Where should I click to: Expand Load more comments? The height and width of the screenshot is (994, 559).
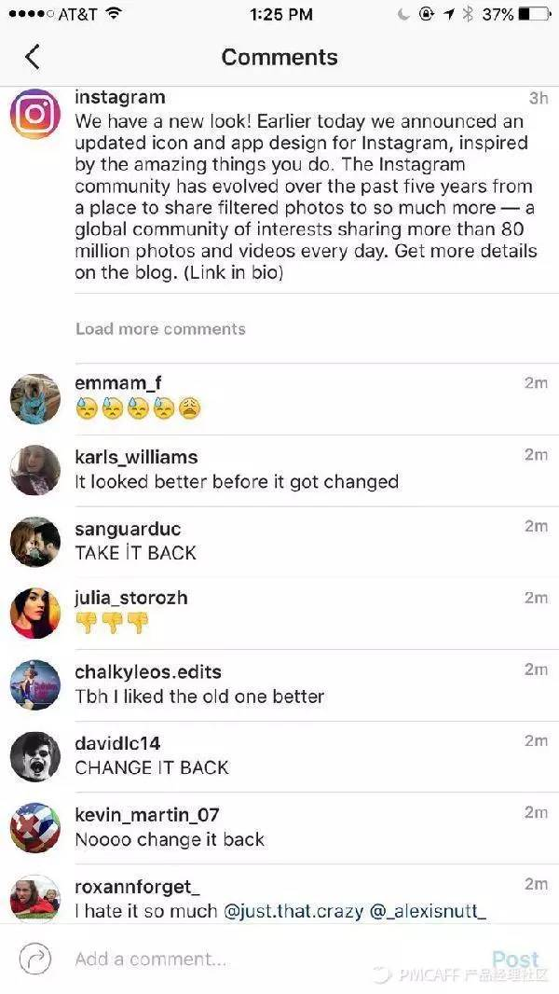coord(160,329)
